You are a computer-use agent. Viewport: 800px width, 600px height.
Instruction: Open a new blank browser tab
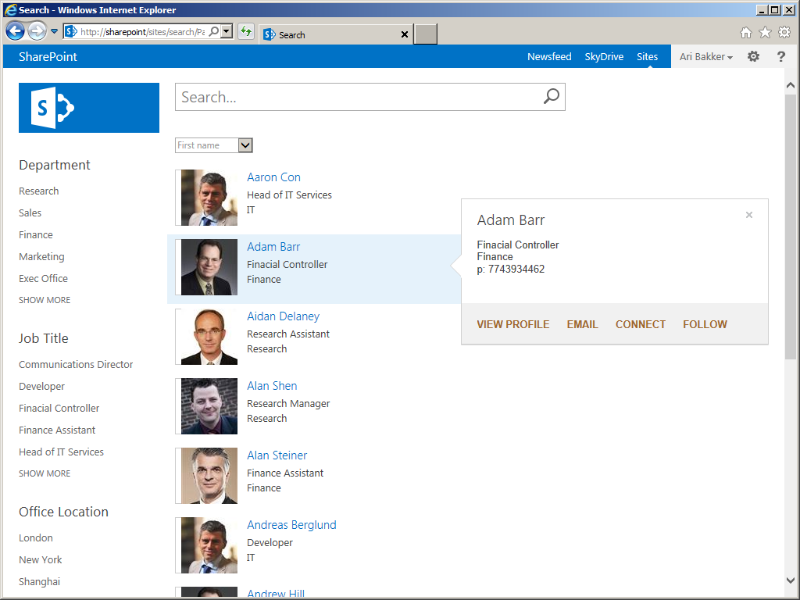[x=425, y=34]
